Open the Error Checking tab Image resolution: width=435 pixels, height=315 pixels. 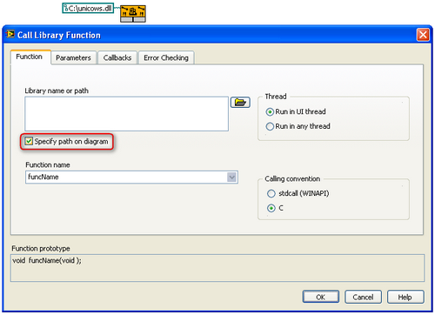coord(166,58)
